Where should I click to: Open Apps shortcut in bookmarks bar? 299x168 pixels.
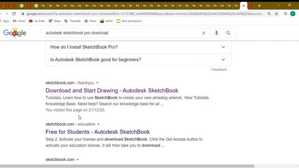5,21
